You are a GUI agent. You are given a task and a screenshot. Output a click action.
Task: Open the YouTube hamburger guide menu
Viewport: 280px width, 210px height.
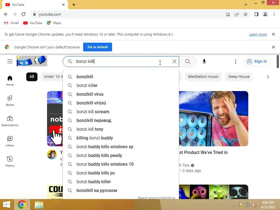pyautogui.click(x=10, y=62)
